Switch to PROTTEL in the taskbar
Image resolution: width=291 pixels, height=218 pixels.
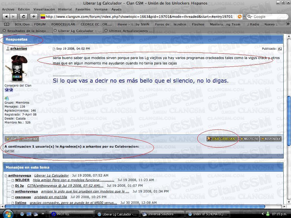(71, 214)
